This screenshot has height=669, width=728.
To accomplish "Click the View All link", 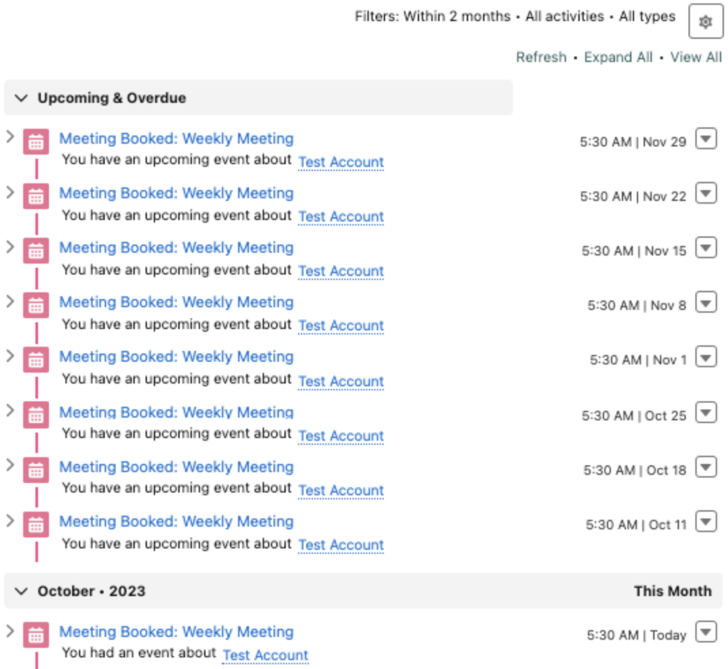I will [695, 57].
